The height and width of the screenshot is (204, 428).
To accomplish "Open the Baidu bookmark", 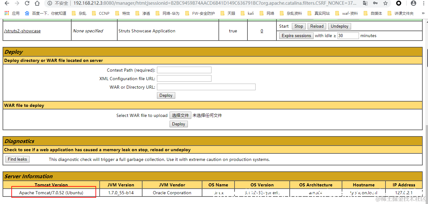I will (x=45, y=13).
